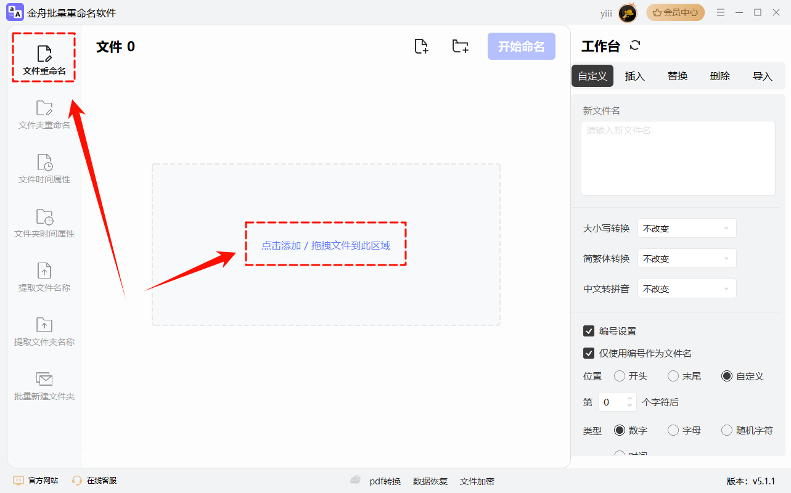Click the 新文件名 input field

[677, 157]
